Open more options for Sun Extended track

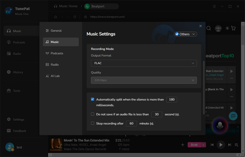[x=232, y=78]
